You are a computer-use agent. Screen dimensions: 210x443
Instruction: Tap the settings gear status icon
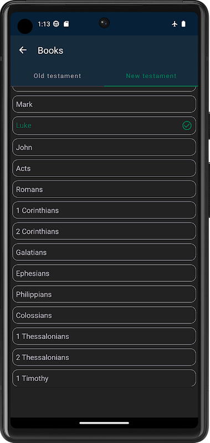coord(57,24)
